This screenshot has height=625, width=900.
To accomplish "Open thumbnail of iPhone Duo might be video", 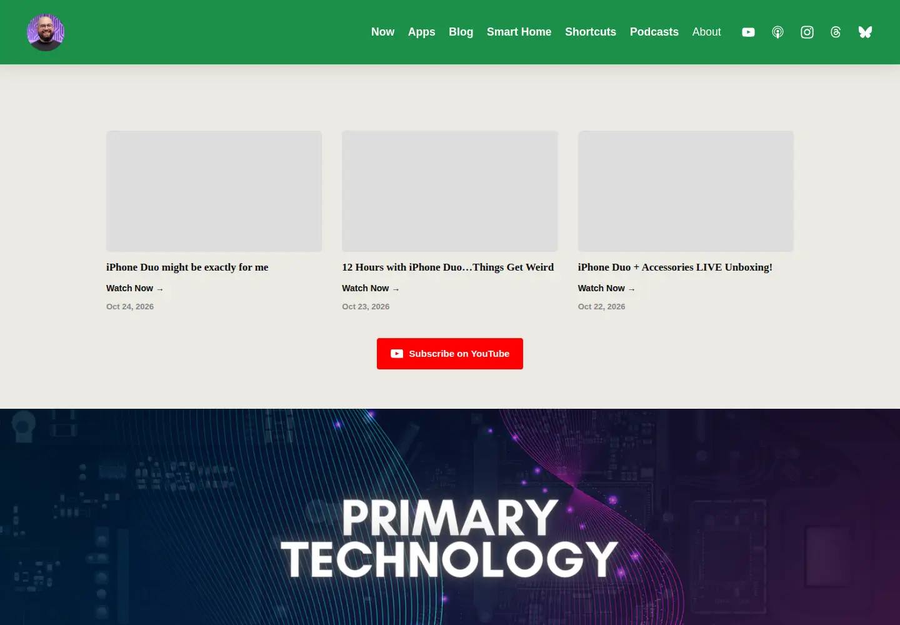I will coord(214,191).
